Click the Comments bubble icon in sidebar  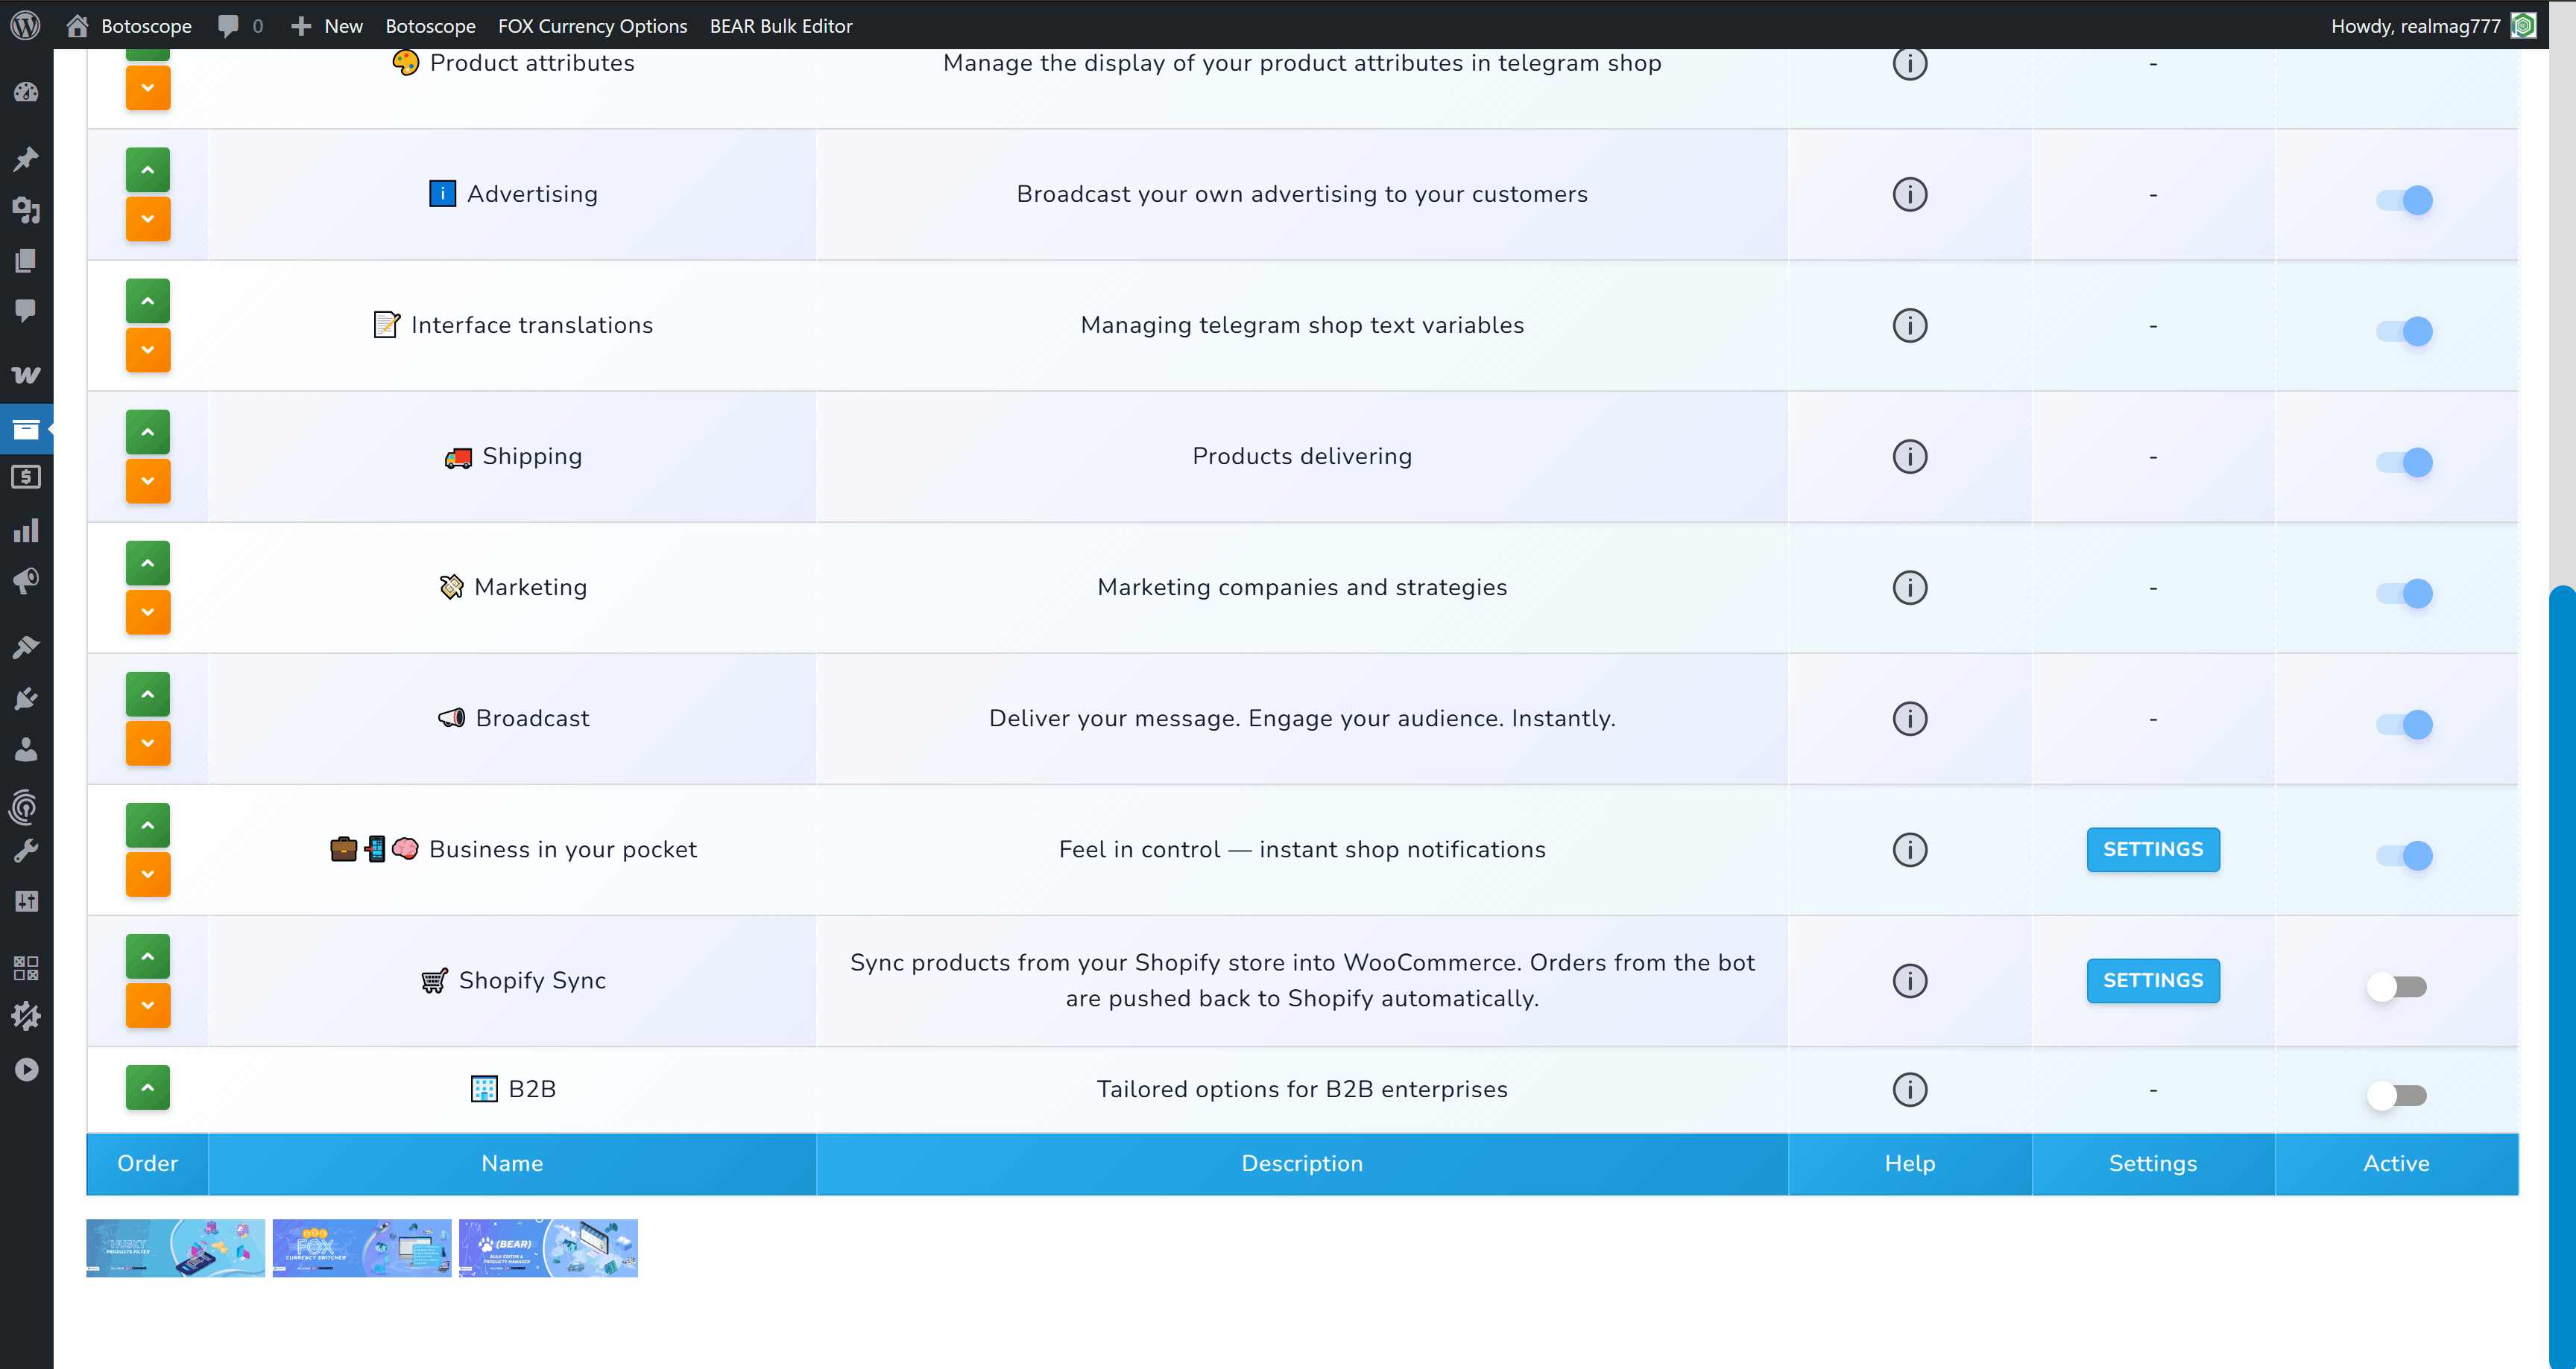[x=27, y=311]
